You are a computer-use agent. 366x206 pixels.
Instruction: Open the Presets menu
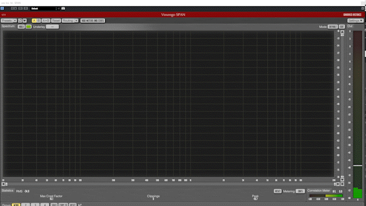(x=9, y=21)
